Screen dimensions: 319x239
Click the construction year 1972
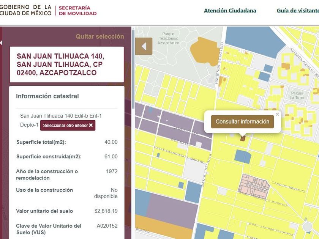click(x=112, y=171)
